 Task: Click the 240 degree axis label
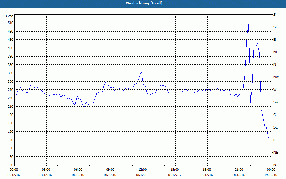11,98
